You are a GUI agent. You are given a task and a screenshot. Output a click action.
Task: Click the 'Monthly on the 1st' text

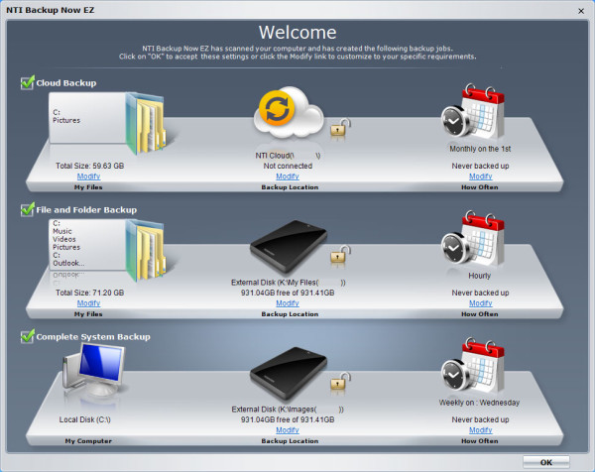(x=480, y=149)
